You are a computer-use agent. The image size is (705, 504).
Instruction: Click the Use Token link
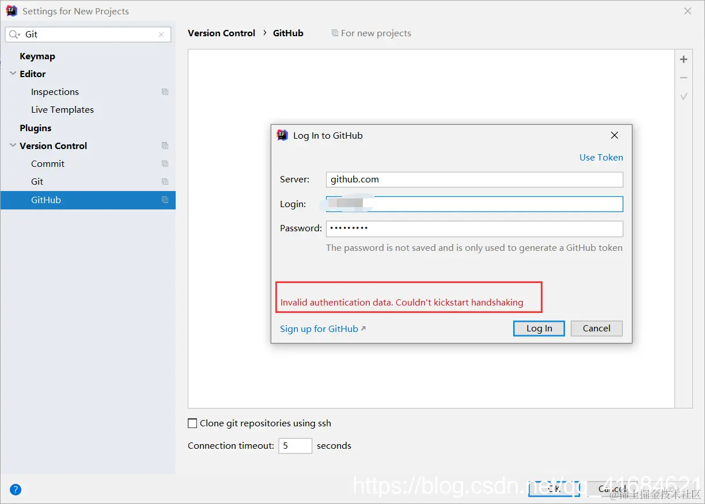(x=601, y=158)
